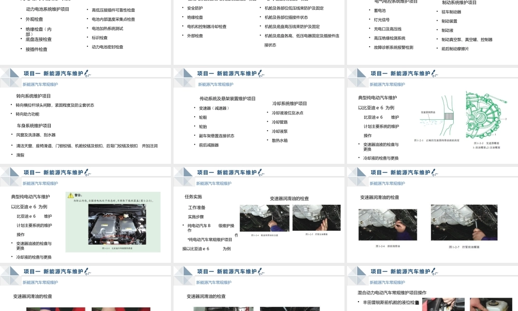Click the bullet 变速器（减速器）
This screenshot has height=311, width=518.
pos(214,108)
